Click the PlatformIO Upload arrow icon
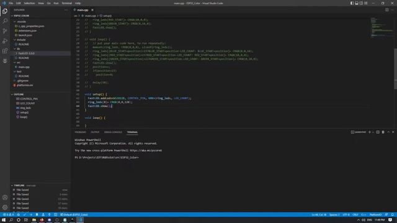Image resolution: width=397 pixels, height=223 pixels. pyautogui.click(x=31, y=215)
